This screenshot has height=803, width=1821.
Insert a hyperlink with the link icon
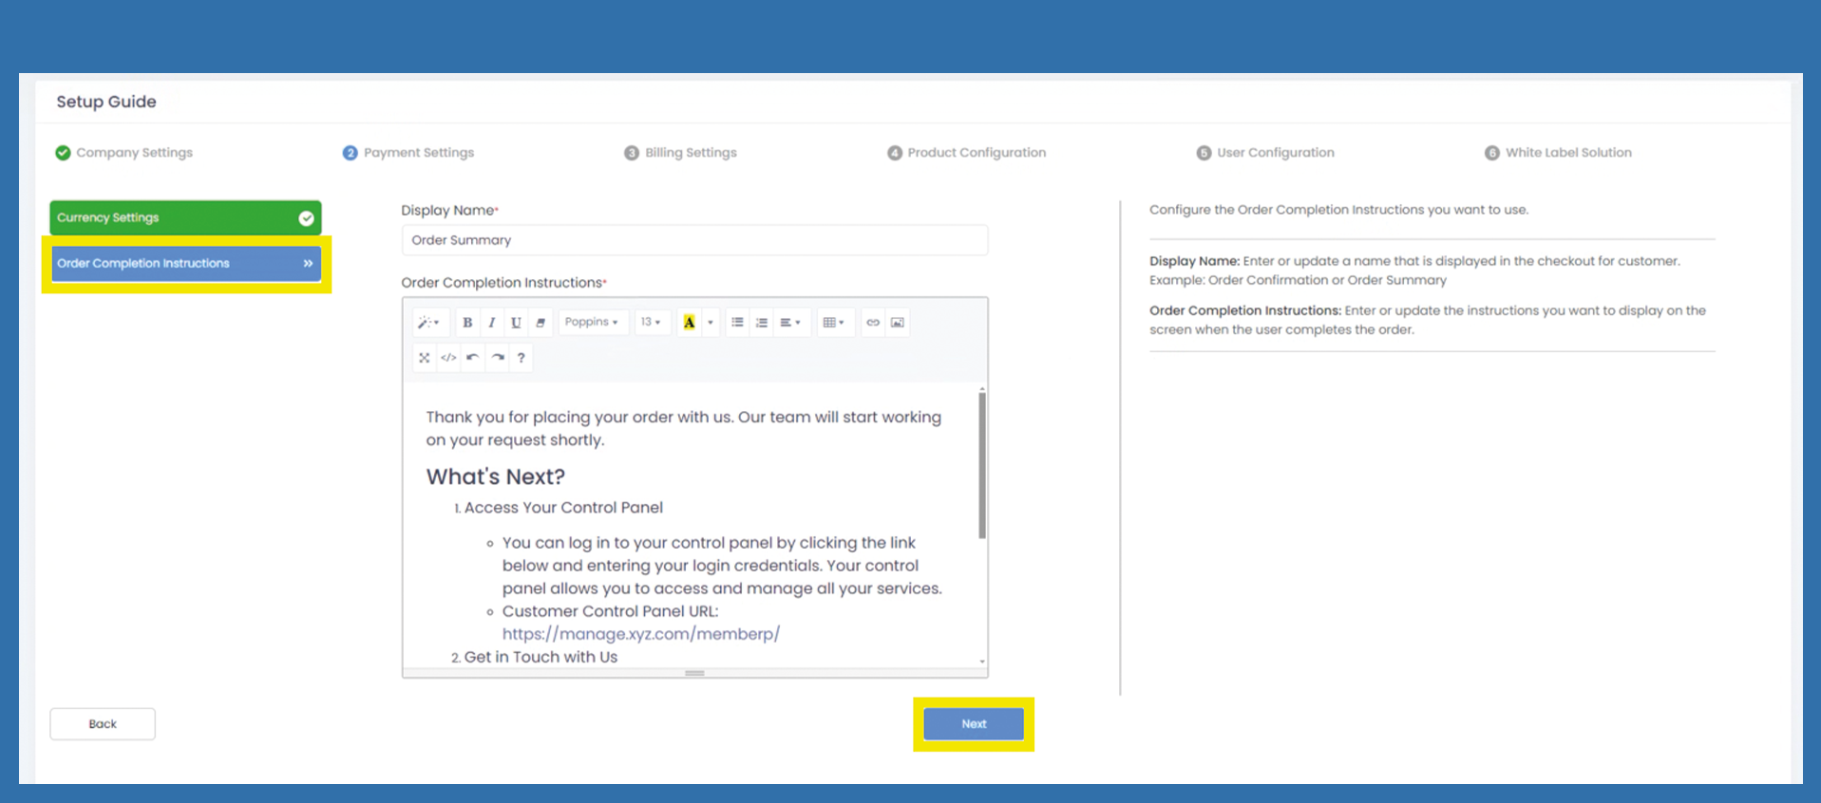point(872,323)
